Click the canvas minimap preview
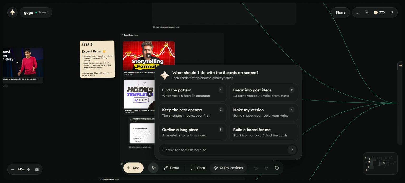 [380, 163]
